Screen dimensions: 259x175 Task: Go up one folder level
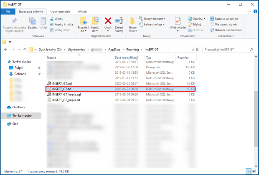pos(25,50)
